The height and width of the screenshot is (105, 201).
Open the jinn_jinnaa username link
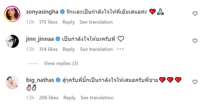point(40,39)
